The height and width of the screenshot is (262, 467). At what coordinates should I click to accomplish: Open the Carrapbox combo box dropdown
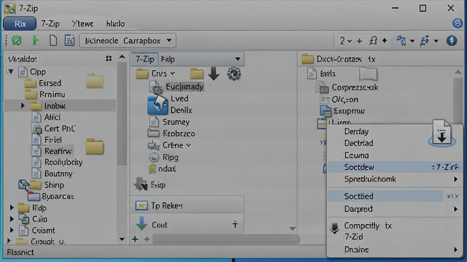(x=128, y=40)
